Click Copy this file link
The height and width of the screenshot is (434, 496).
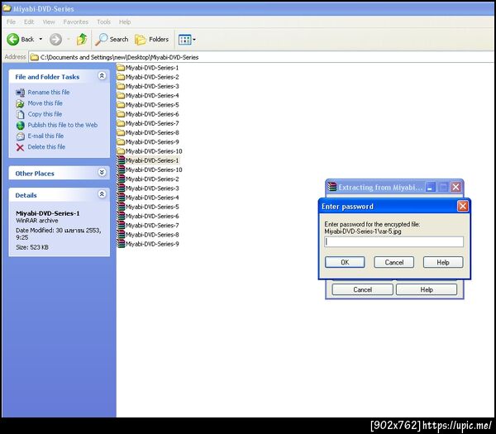pyautogui.click(x=45, y=114)
